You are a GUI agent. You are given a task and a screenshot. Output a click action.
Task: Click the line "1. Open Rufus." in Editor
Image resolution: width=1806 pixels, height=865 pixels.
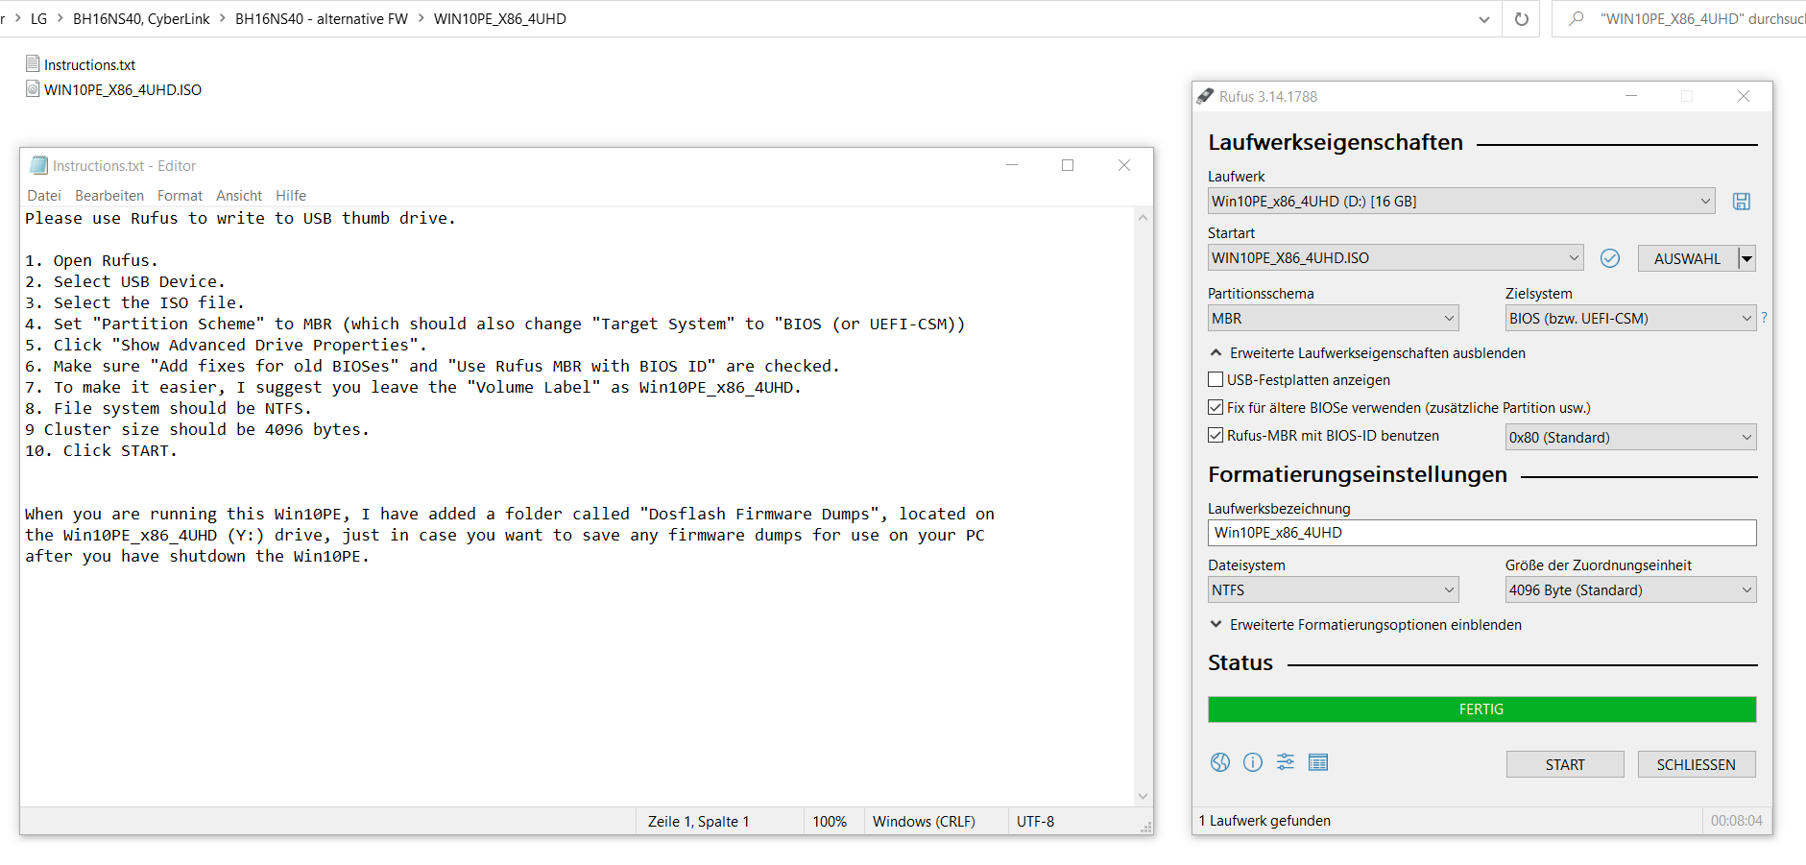coord(91,261)
